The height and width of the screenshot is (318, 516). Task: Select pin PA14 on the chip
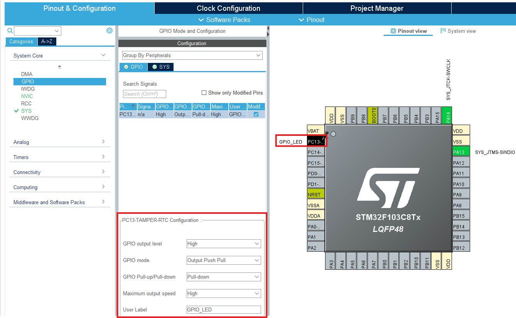point(447,115)
